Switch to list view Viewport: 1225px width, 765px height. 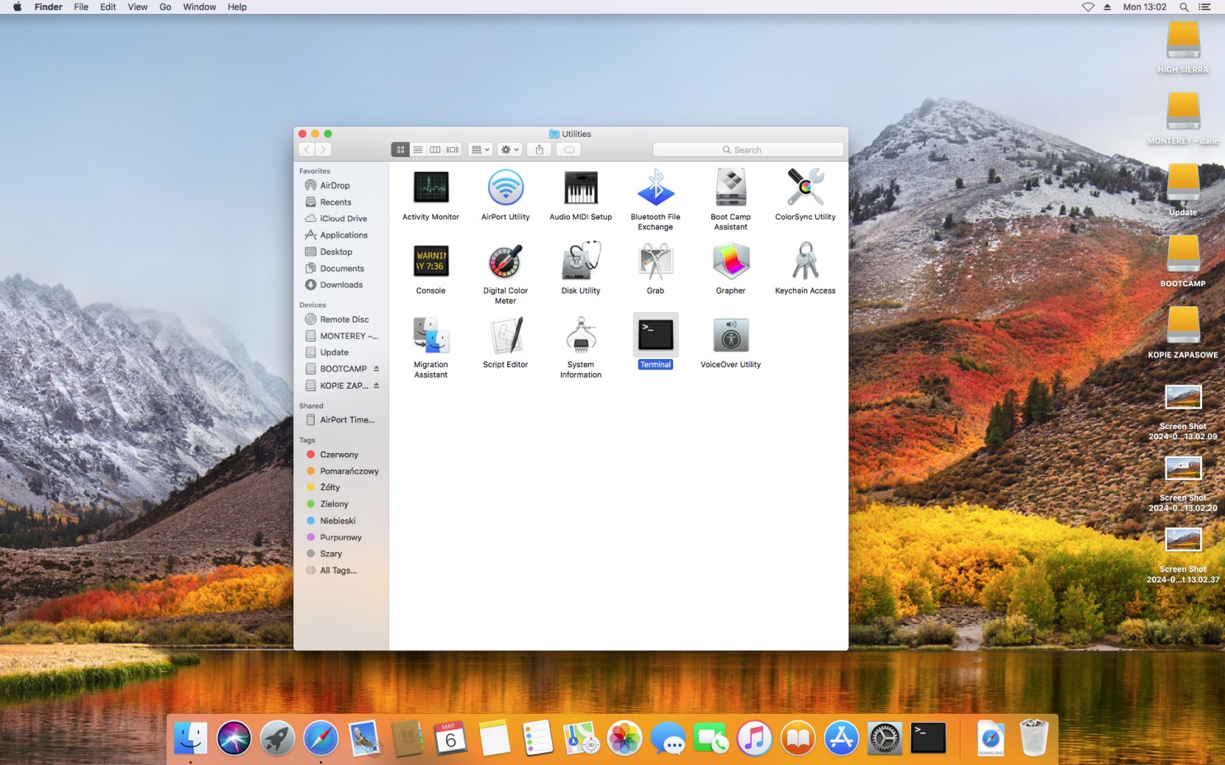point(418,149)
